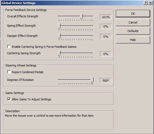Image resolution: width=154 pixels, height=134 pixels.
Task: Select the 900° rotation value field
Action: 106,81
